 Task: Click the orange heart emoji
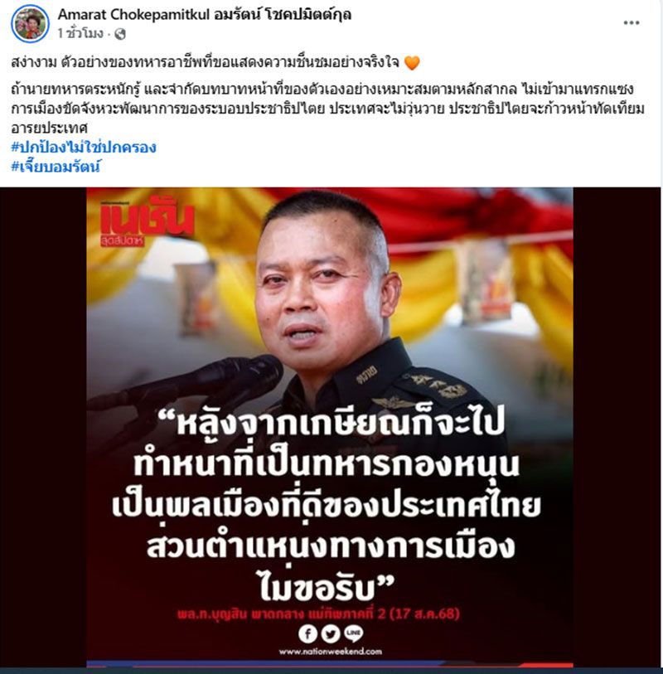coord(412,63)
